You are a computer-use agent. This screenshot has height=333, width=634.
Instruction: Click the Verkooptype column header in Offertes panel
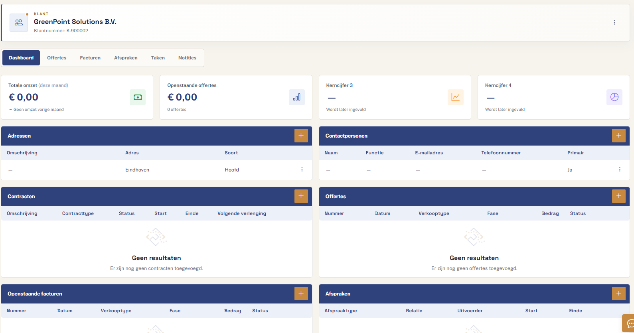[x=434, y=213]
